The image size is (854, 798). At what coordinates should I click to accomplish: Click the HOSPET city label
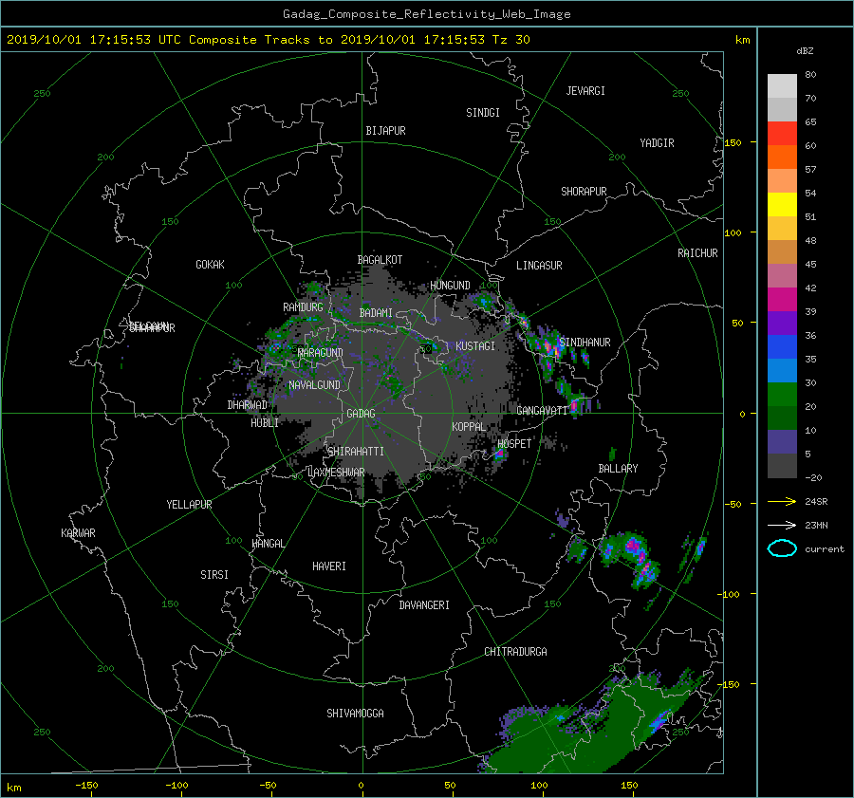[x=514, y=444]
